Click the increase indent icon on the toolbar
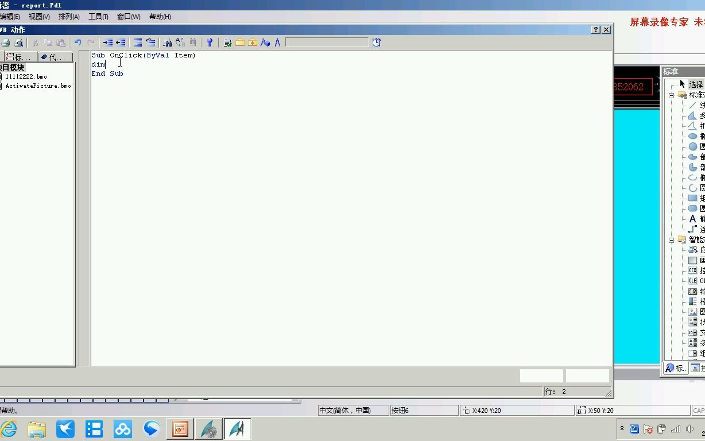The width and height of the screenshot is (705, 441). (x=108, y=42)
